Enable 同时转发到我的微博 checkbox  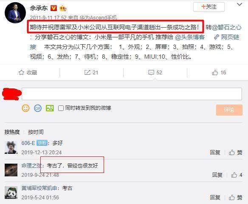[x=61, y=108]
